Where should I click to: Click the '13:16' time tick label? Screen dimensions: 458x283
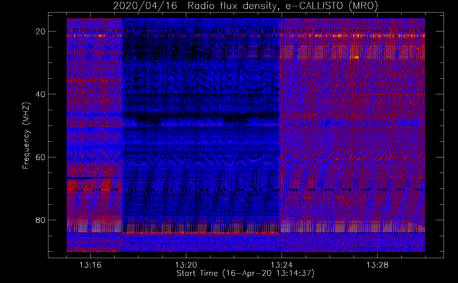pos(90,265)
